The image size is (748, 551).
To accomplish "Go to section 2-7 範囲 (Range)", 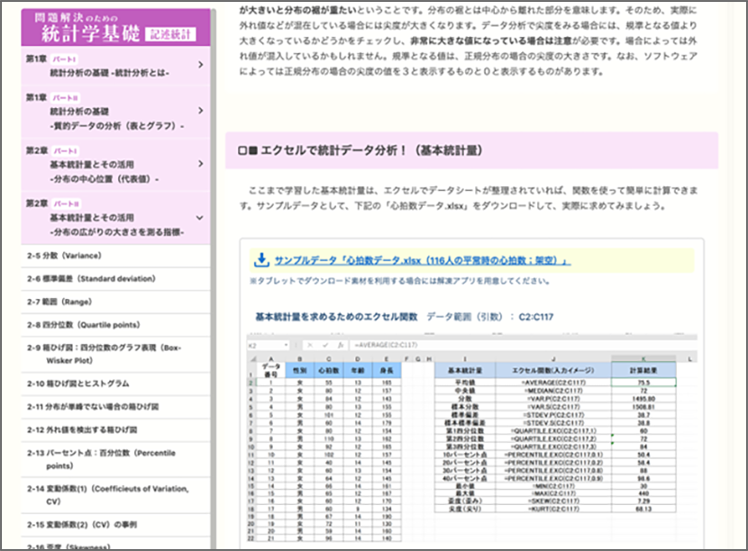I will (115, 302).
